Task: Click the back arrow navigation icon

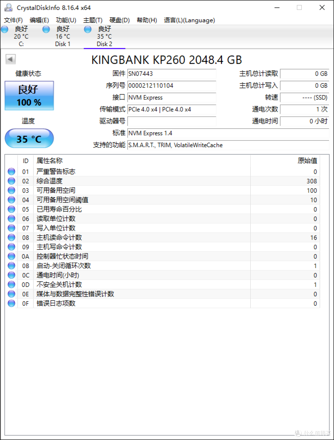Action: point(11,59)
